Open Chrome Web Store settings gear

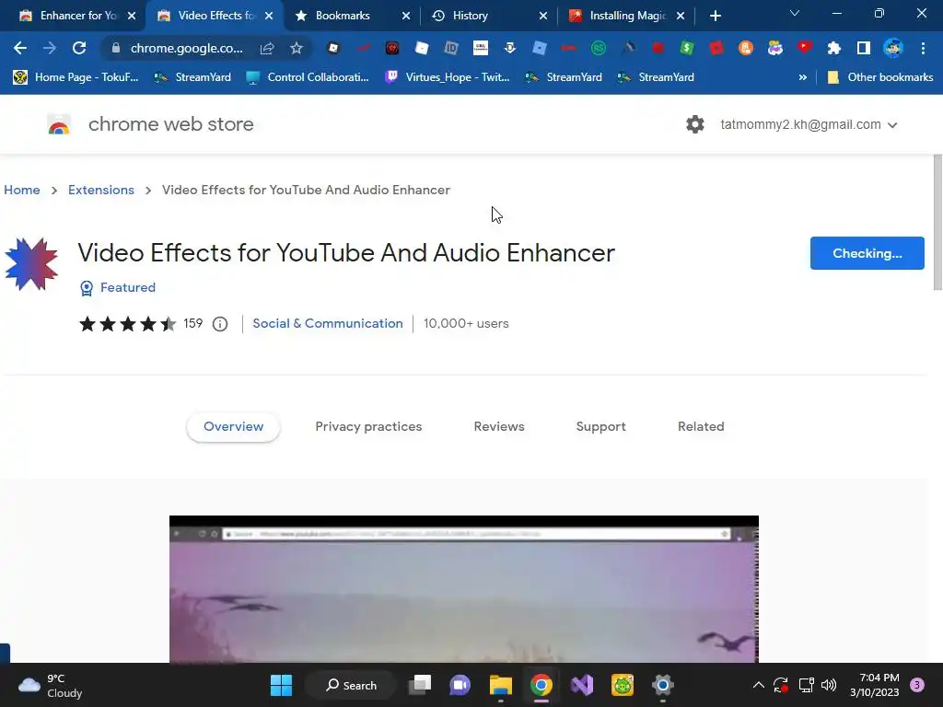pos(695,124)
